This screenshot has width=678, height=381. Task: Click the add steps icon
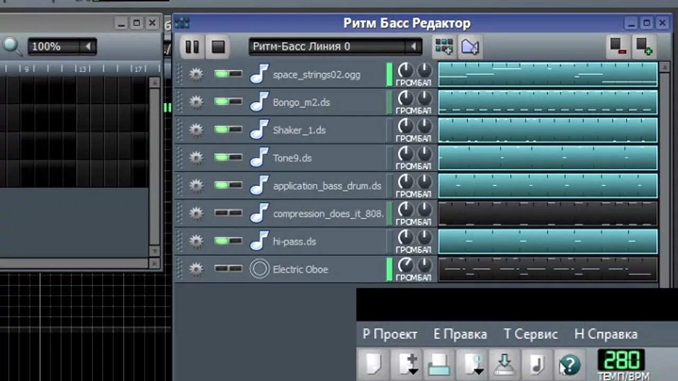pos(644,47)
